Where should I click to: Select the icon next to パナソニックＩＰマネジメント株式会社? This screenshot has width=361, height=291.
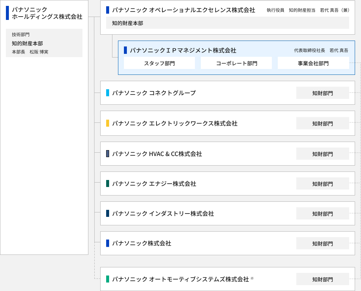pyautogui.click(x=125, y=50)
